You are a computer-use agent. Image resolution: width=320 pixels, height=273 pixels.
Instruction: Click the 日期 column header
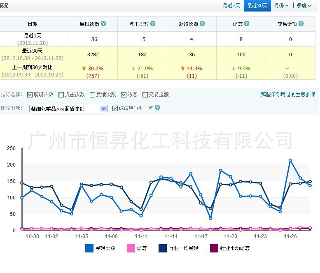tap(33, 24)
